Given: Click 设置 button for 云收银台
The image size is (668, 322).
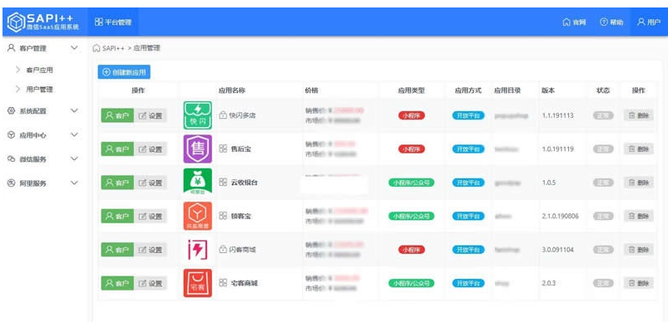Looking at the screenshot, I should pos(151,183).
